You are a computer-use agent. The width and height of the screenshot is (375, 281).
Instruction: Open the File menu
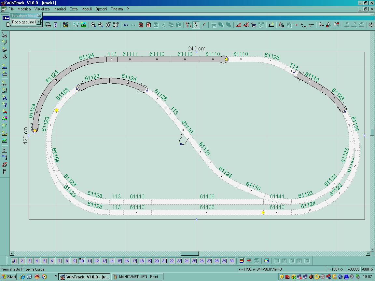point(11,9)
